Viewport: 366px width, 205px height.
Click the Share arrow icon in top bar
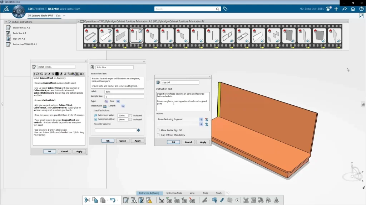point(345,9)
